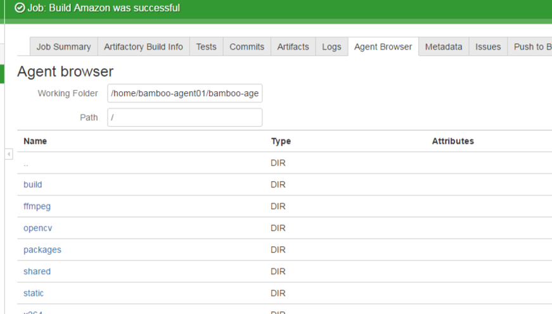This screenshot has width=552, height=314.
Task: Open the Job Summary tab
Action: 63,47
